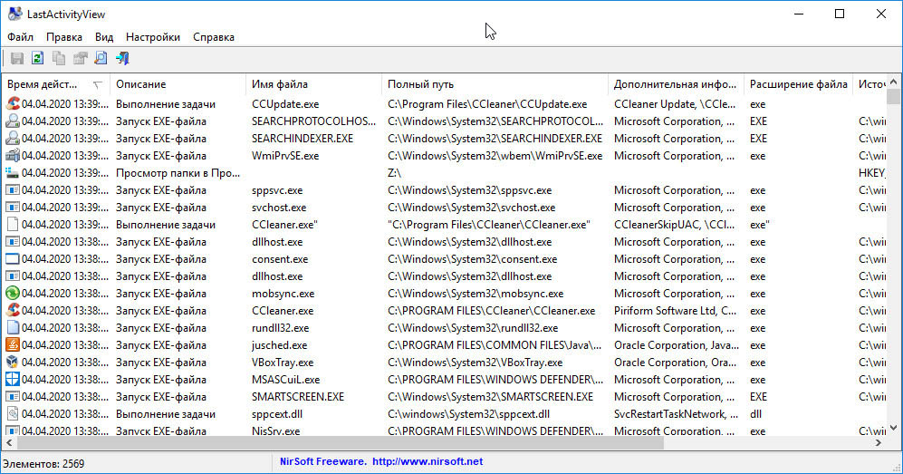The image size is (903, 474).
Task: Click the Piriform Software Ltd info cell
Action: (x=676, y=311)
